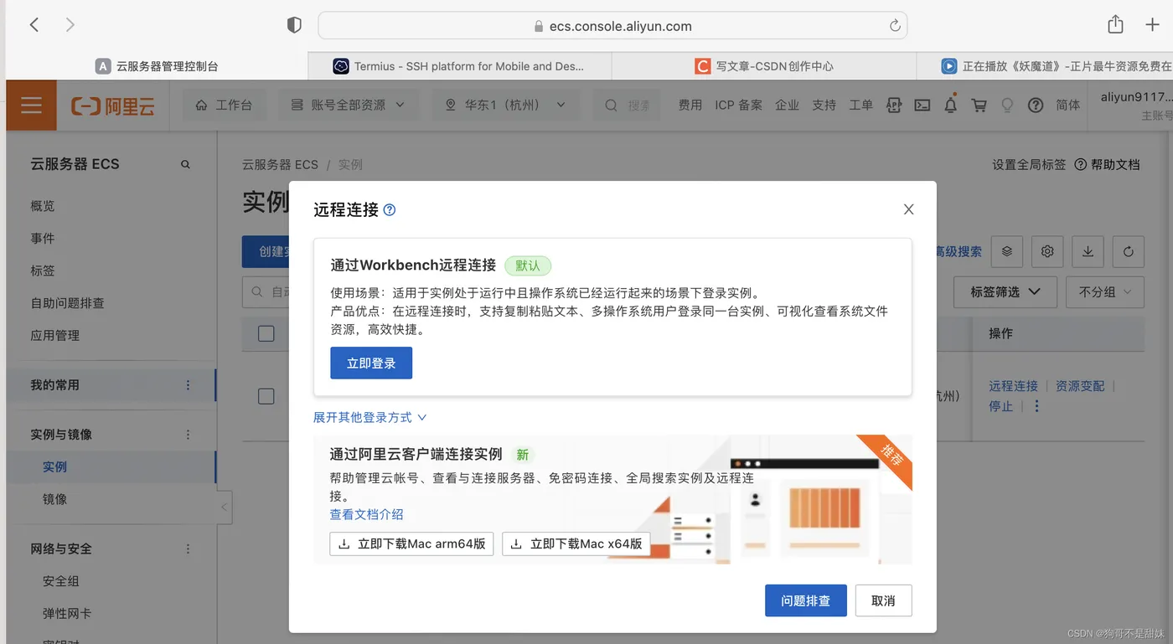Download via 立即下载Mac arm64版
This screenshot has height=644, width=1173.
click(x=411, y=544)
